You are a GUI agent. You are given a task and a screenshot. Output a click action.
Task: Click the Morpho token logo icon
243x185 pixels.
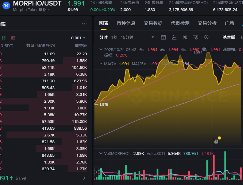tap(6, 6)
